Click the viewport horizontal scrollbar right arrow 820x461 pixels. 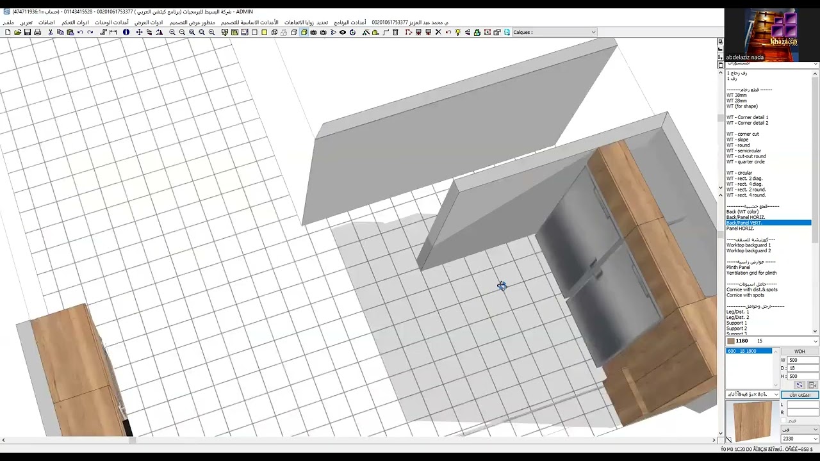(714, 440)
